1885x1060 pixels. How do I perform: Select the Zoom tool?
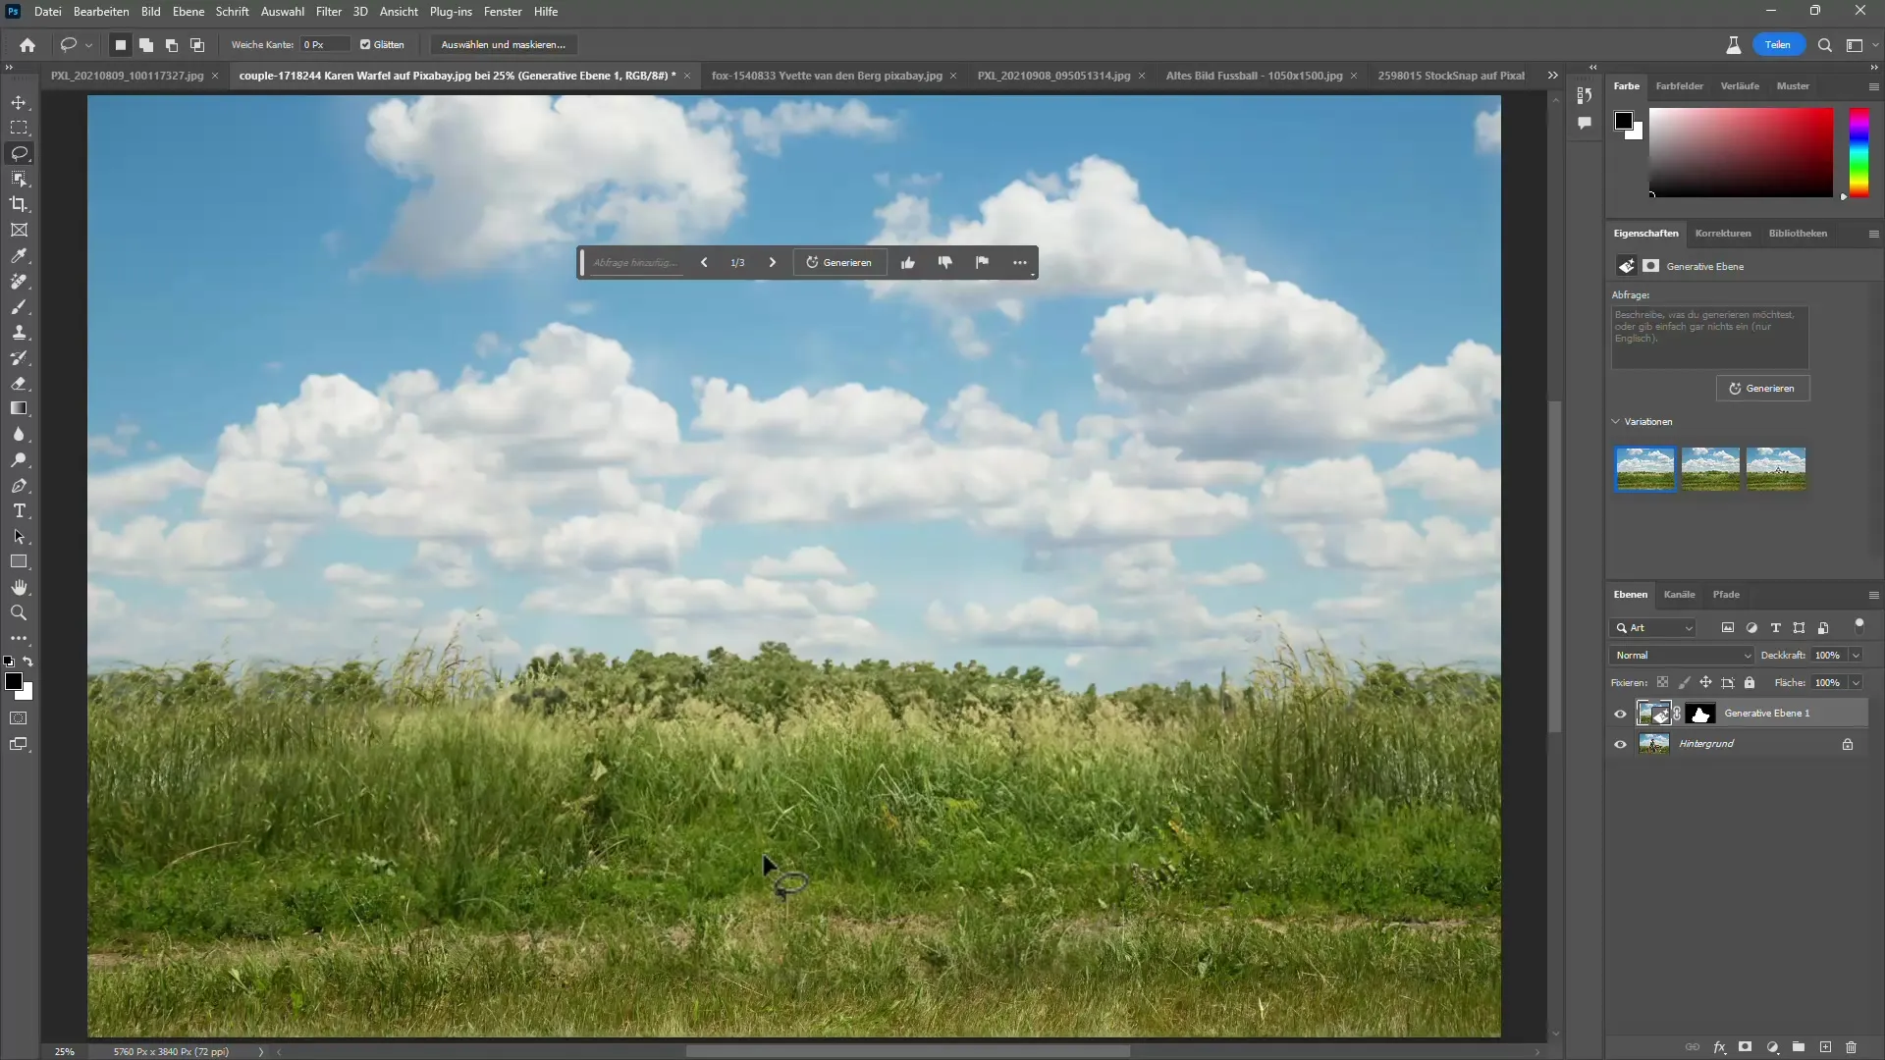(18, 613)
